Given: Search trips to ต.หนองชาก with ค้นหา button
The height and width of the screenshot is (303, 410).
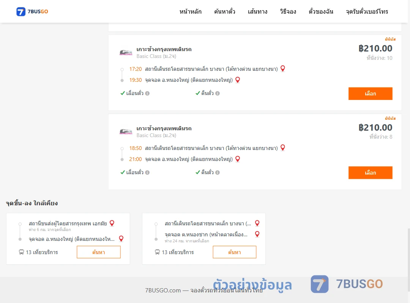Looking at the screenshot, I should (235, 252).
